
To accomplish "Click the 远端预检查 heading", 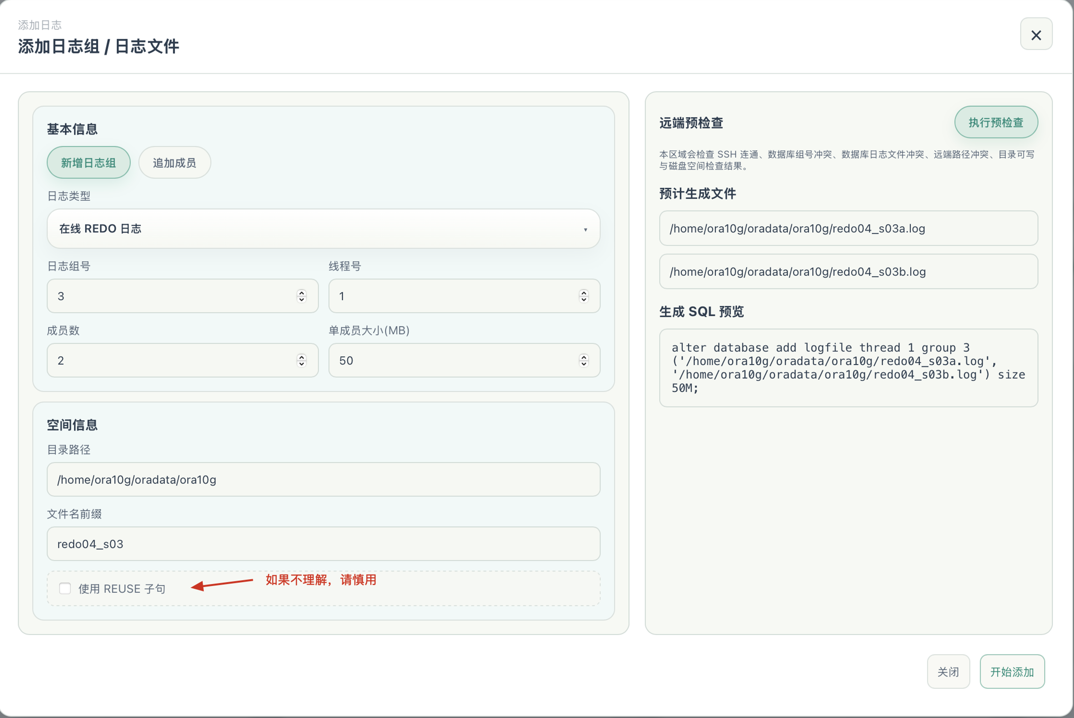I will 691,123.
